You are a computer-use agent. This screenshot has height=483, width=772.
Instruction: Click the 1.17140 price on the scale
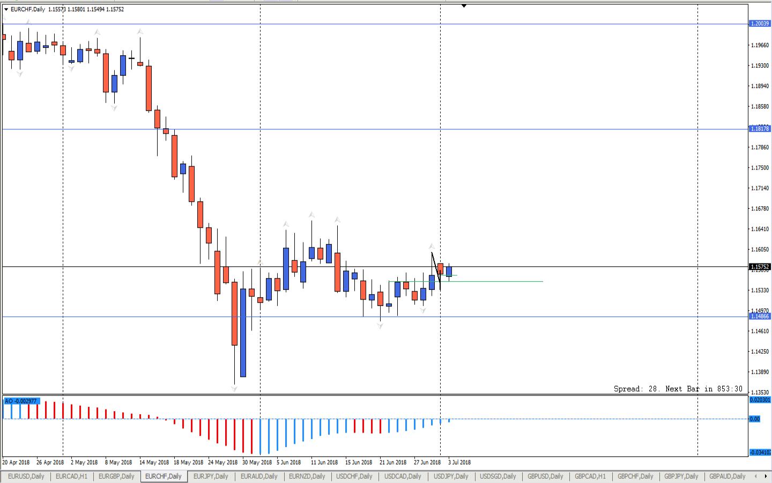click(760, 188)
